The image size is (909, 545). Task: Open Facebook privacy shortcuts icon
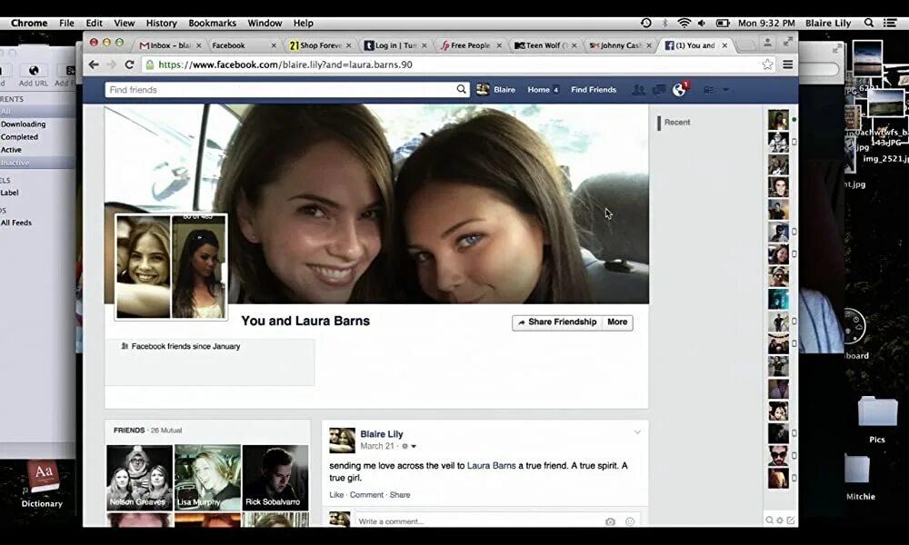coord(708,90)
